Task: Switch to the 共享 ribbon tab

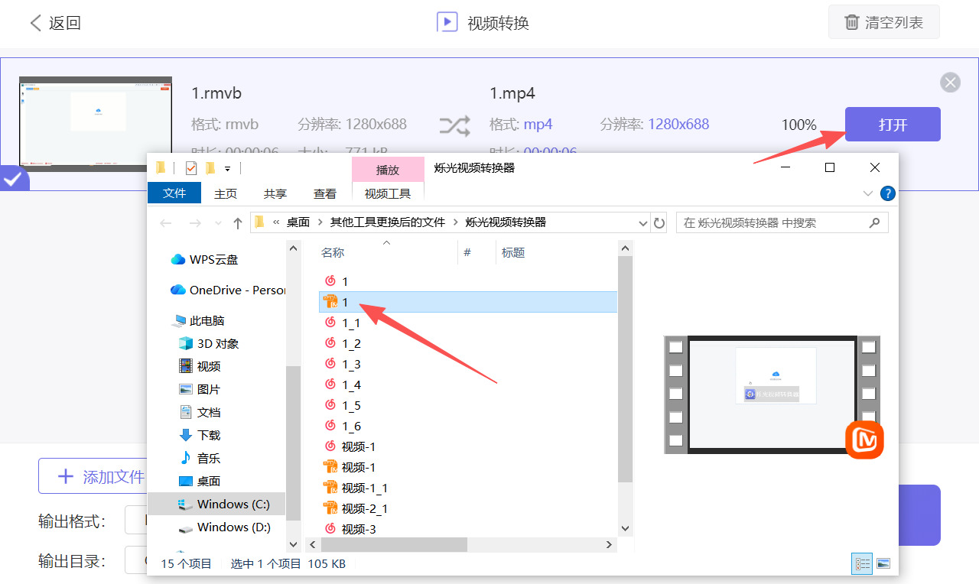Action: (x=275, y=194)
